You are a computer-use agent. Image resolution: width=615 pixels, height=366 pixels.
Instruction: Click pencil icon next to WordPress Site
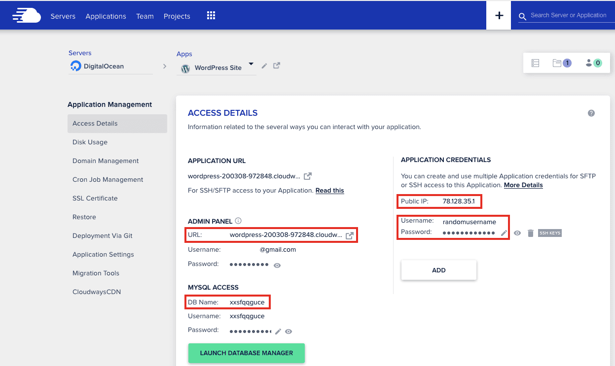264,66
